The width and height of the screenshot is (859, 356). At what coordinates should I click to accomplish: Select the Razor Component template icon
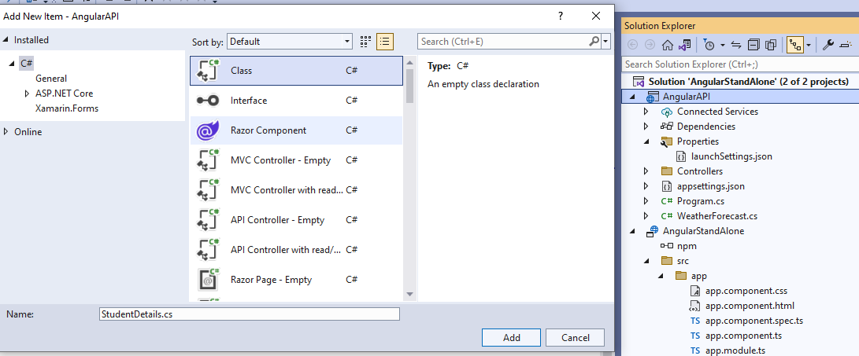(208, 130)
